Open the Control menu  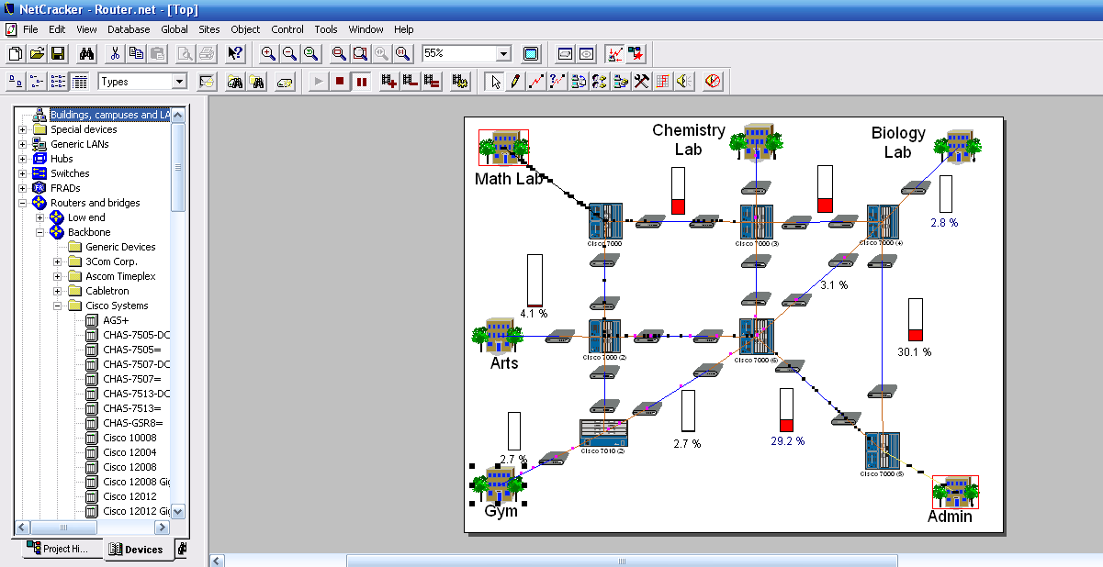click(287, 29)
